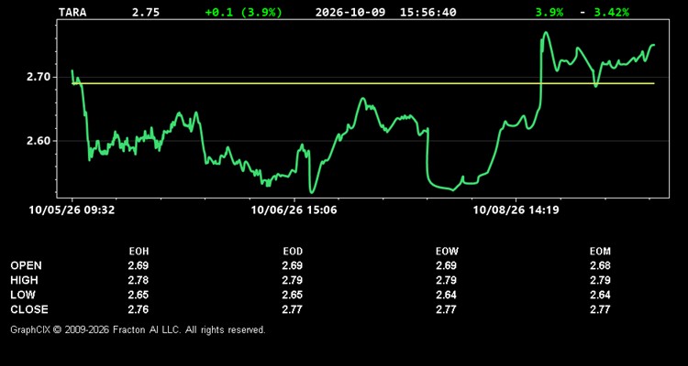Screen dimensions: 688x366
Task: Click EOM HIGH value 2.79
Action: (600, 280)
